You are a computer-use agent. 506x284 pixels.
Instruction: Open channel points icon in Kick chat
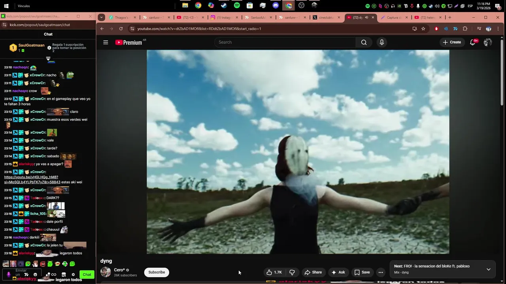pos(48,275)
